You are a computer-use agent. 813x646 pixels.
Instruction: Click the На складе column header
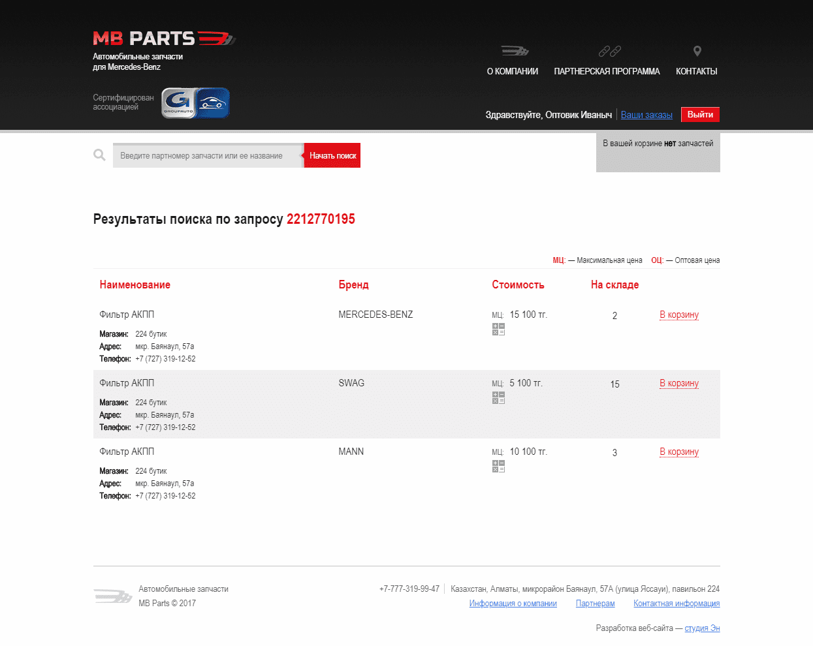coord(614,285)
